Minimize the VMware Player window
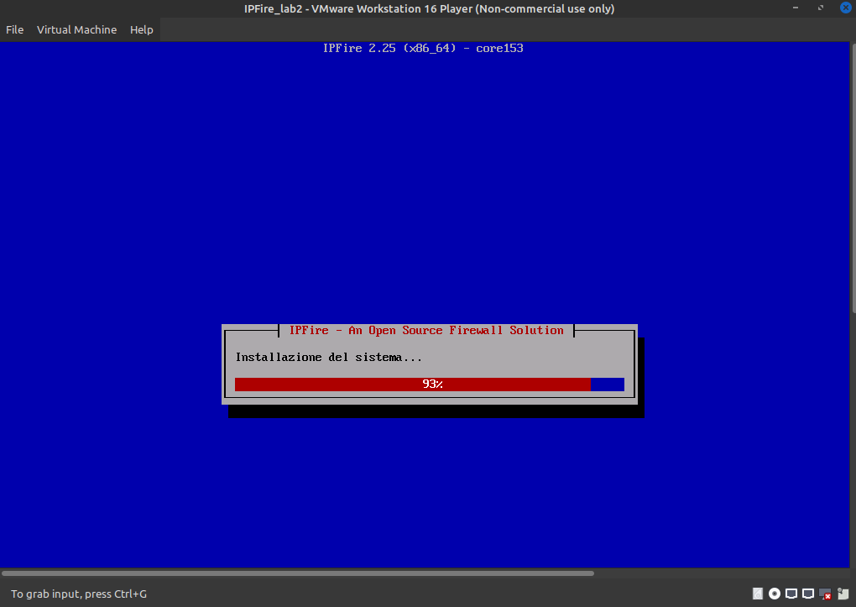 click(796, 8)
